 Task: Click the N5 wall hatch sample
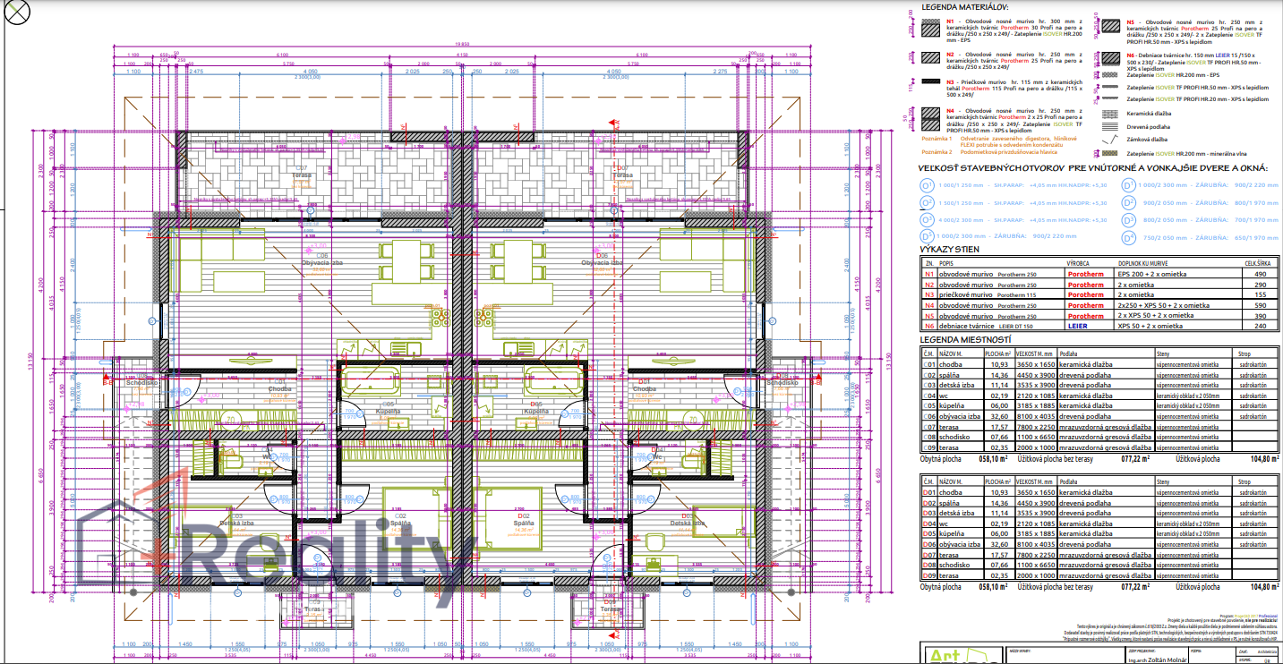1111,26
